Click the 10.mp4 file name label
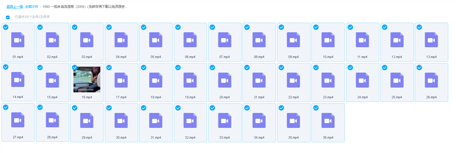Image resolution: width=456 pixels, height=153 pixels. 328,57
